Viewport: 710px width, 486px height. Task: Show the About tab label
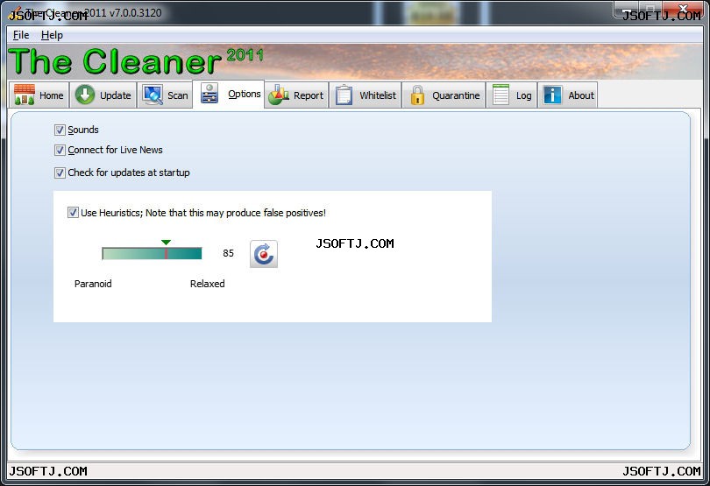pos(581,95)
